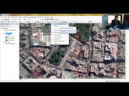List layers by drawing order

[1, 26]
